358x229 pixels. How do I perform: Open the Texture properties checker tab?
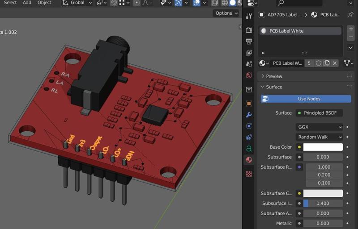249,174
